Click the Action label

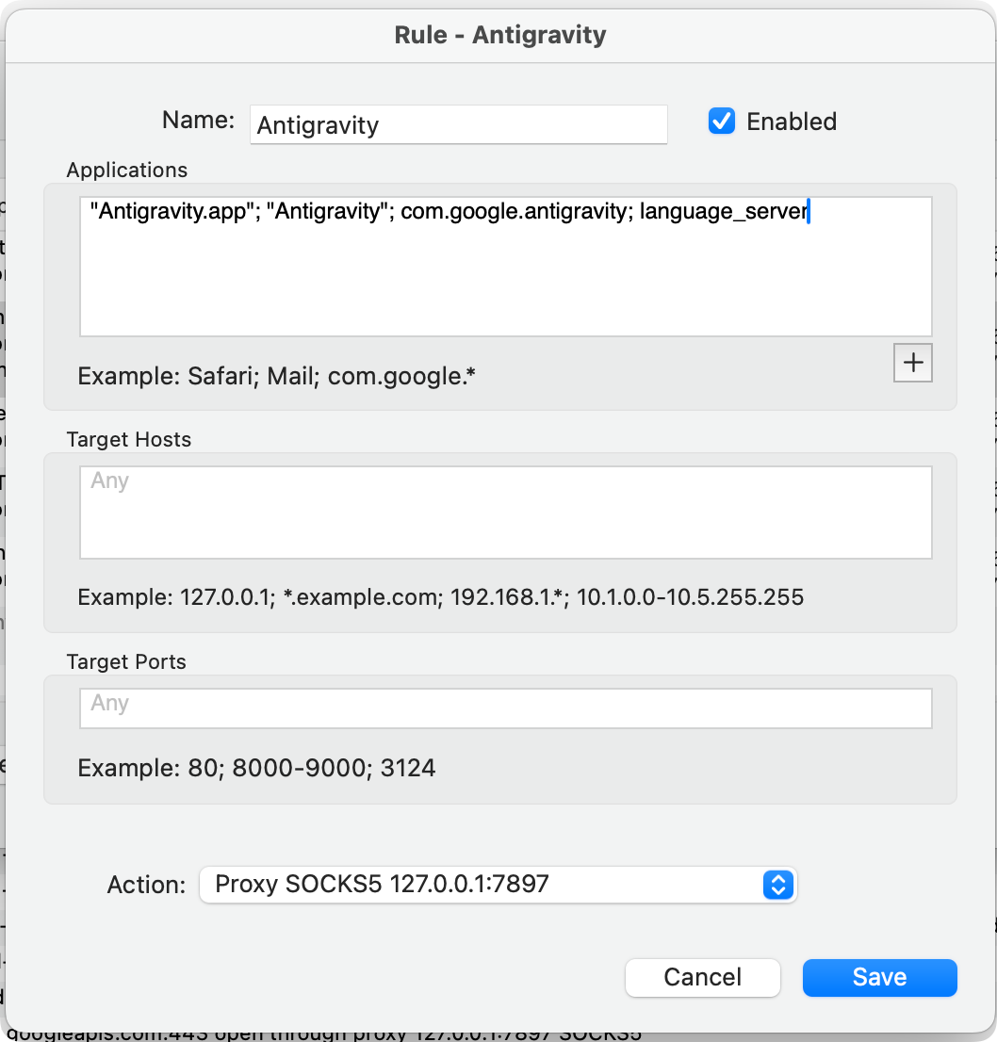click(146, 886)
